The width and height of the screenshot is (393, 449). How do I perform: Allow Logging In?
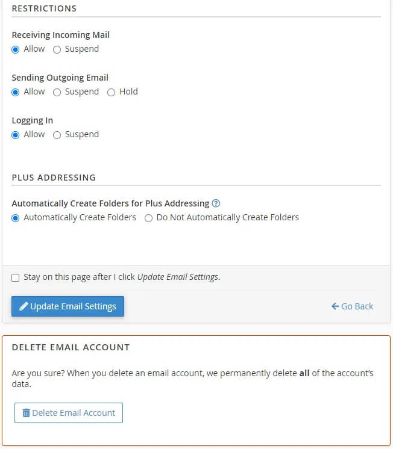(16, 135)
